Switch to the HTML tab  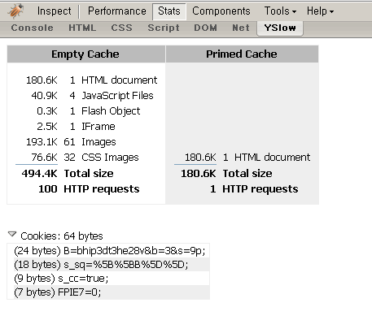click(82, 28)
